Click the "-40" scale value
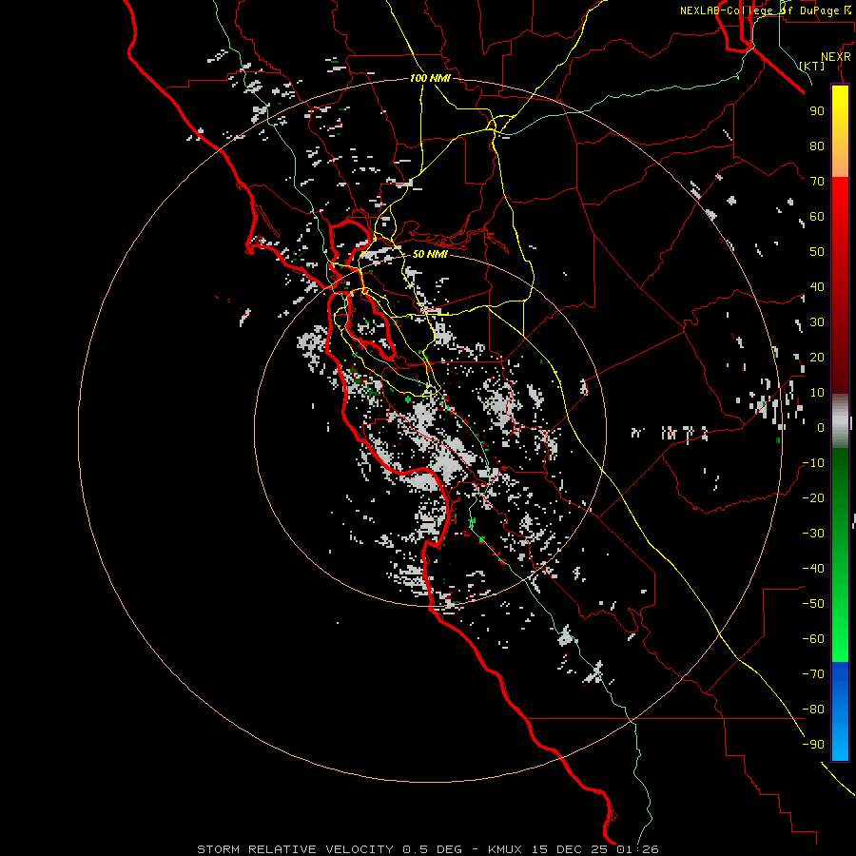 (x=813, y=569)
